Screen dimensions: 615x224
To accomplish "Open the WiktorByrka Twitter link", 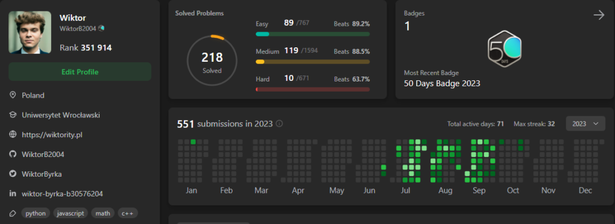I will pyautogui.click(x=42, y=174).
